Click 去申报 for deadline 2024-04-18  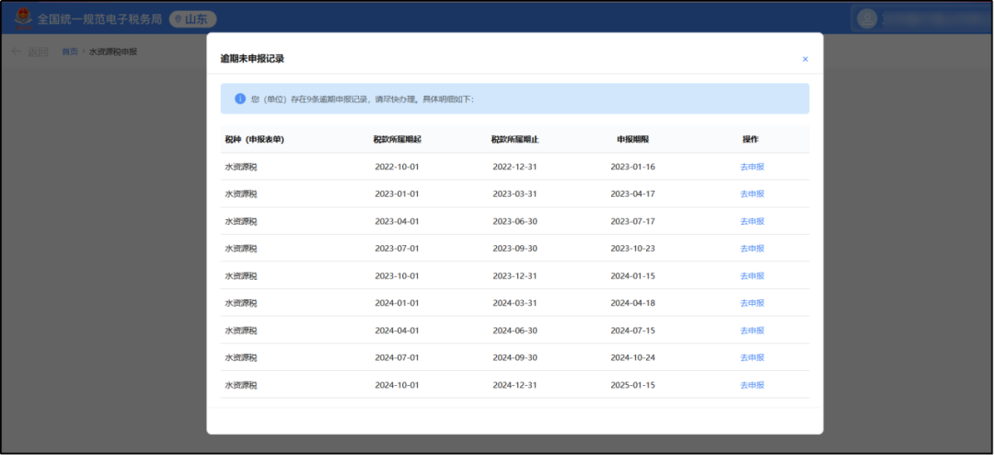click(752, 303)
